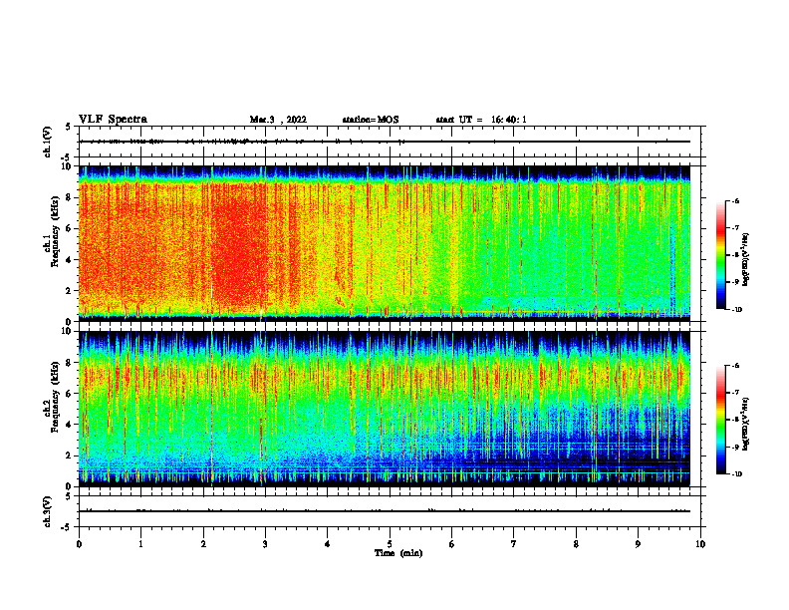The width and height of the screenshot is (789, 610).
Task: Click the ch.1 "Frequency (kHz)" axis label
Action: pyautogui.click(x=55, y=231)
